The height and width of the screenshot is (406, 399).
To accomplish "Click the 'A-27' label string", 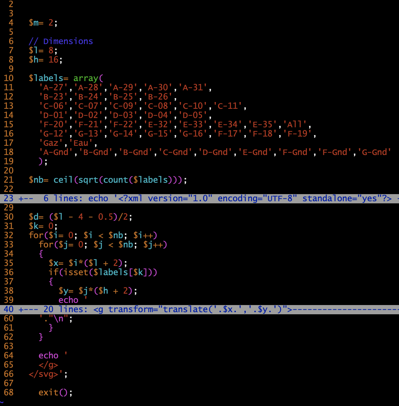I will tap(53, 87).
